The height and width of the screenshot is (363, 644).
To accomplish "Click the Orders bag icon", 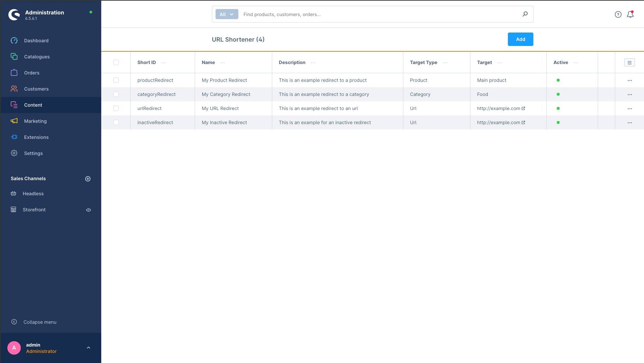I will pyautogui.click(x=14, y=72).
